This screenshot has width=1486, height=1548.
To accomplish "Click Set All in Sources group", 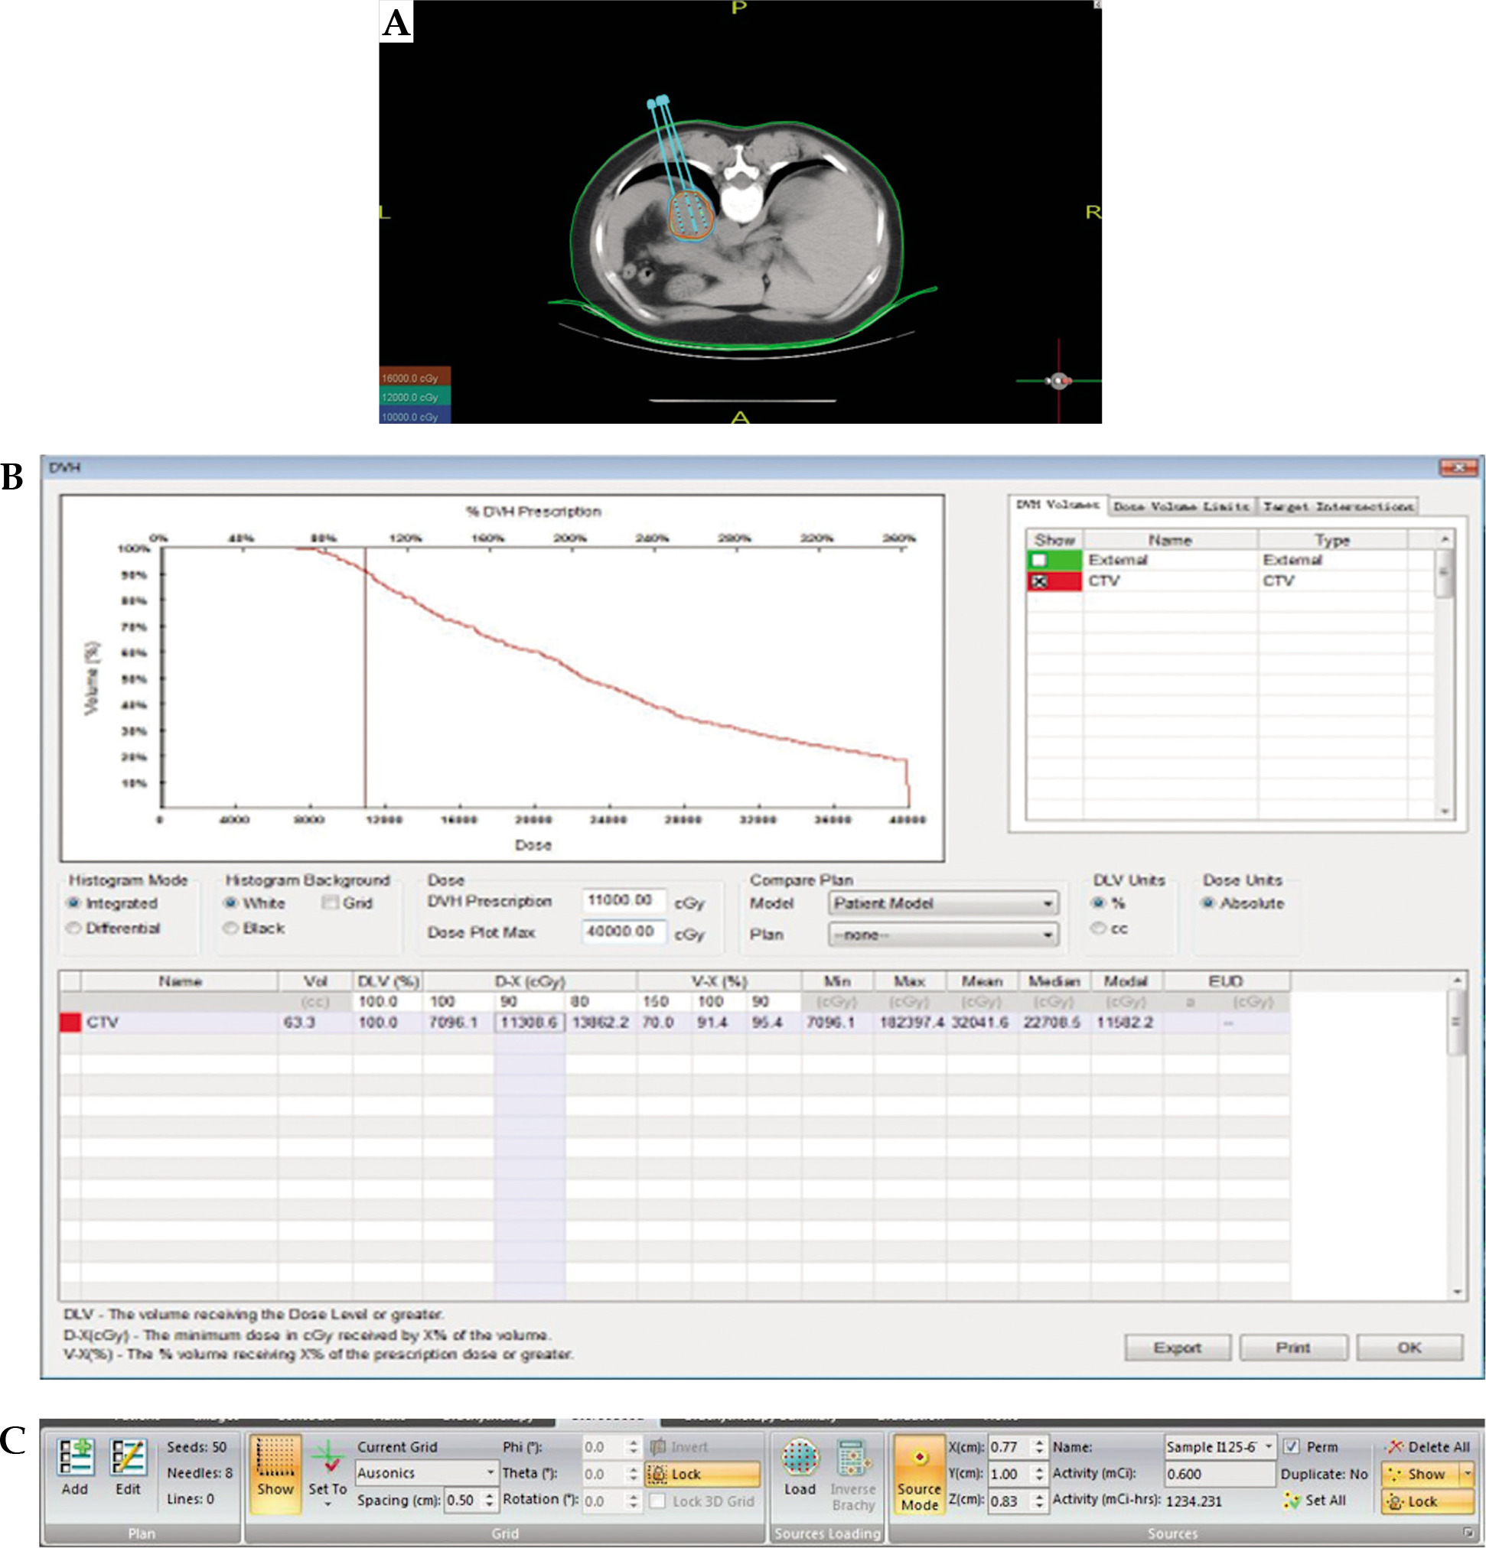I will 1315,1500.
